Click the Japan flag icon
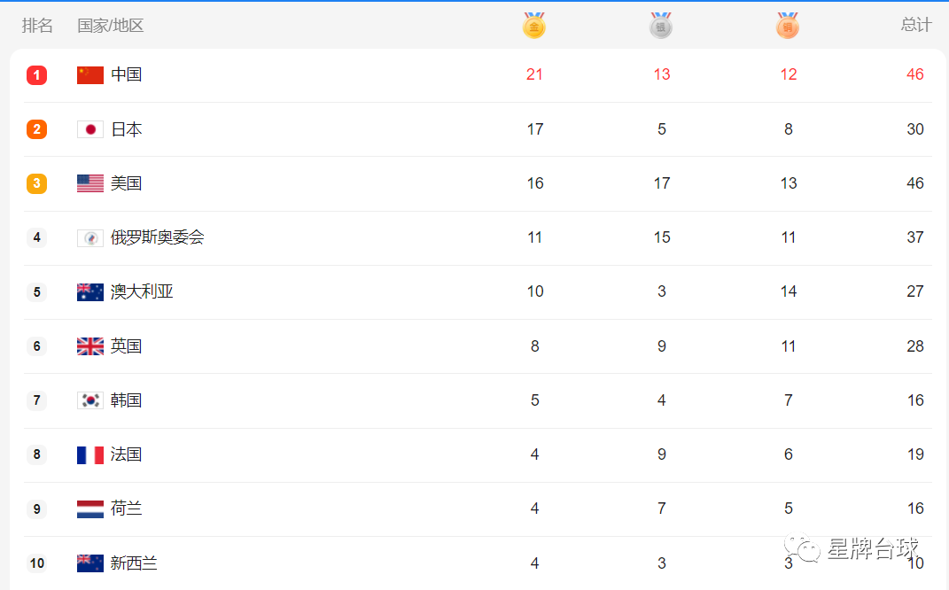This screenshot has height=590, width=949. tap(90, 129)
